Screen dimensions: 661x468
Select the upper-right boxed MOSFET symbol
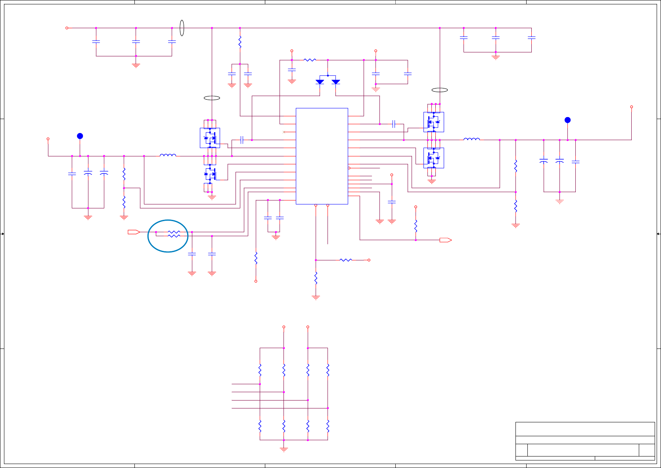pos(434,122)
